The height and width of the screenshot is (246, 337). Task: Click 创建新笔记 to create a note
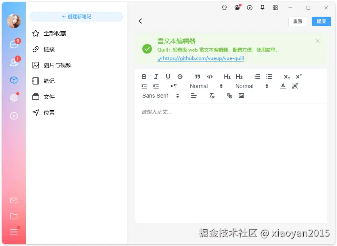point(76,17)
